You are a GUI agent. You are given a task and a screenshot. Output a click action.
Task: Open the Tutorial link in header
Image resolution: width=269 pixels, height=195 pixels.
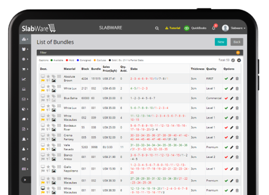(173, 28)
